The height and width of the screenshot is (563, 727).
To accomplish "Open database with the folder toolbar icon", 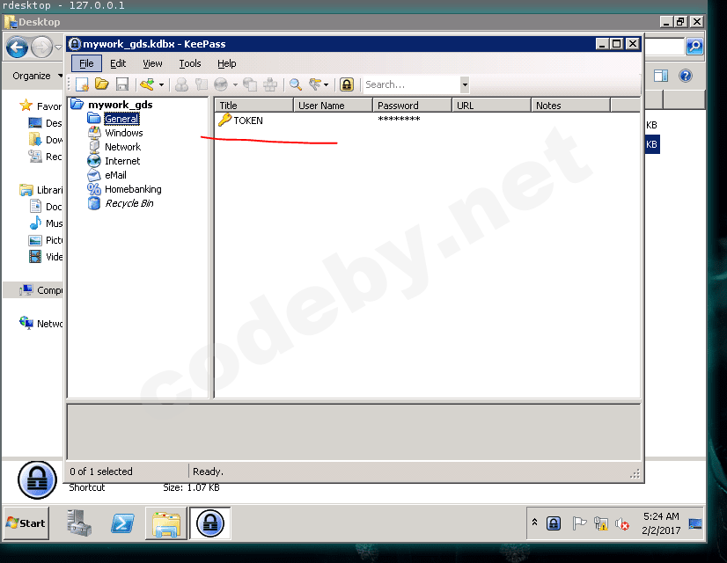I will point(101,84).
